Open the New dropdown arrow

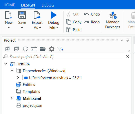[9, 28]
